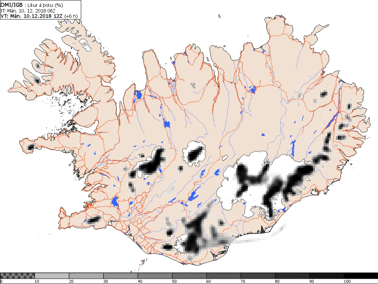Viewport: 378px width, 284px height.
Task: Click the 'IT: Mán. 10. 12. 2018 06Z' line
Action: tap(28, 11)
